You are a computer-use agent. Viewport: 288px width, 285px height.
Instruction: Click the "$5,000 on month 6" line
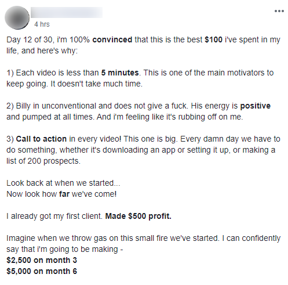(x=42, y=271)
